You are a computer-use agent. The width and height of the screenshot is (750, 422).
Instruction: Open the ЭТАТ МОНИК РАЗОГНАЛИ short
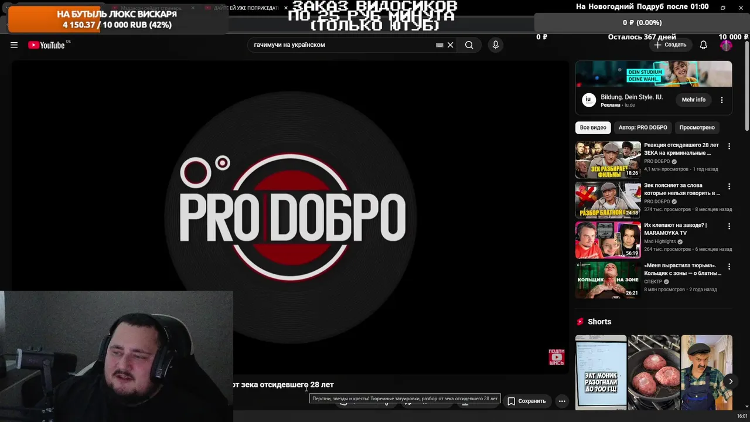[601, 372]
